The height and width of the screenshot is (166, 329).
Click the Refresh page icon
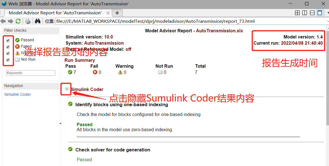[18, 21]
